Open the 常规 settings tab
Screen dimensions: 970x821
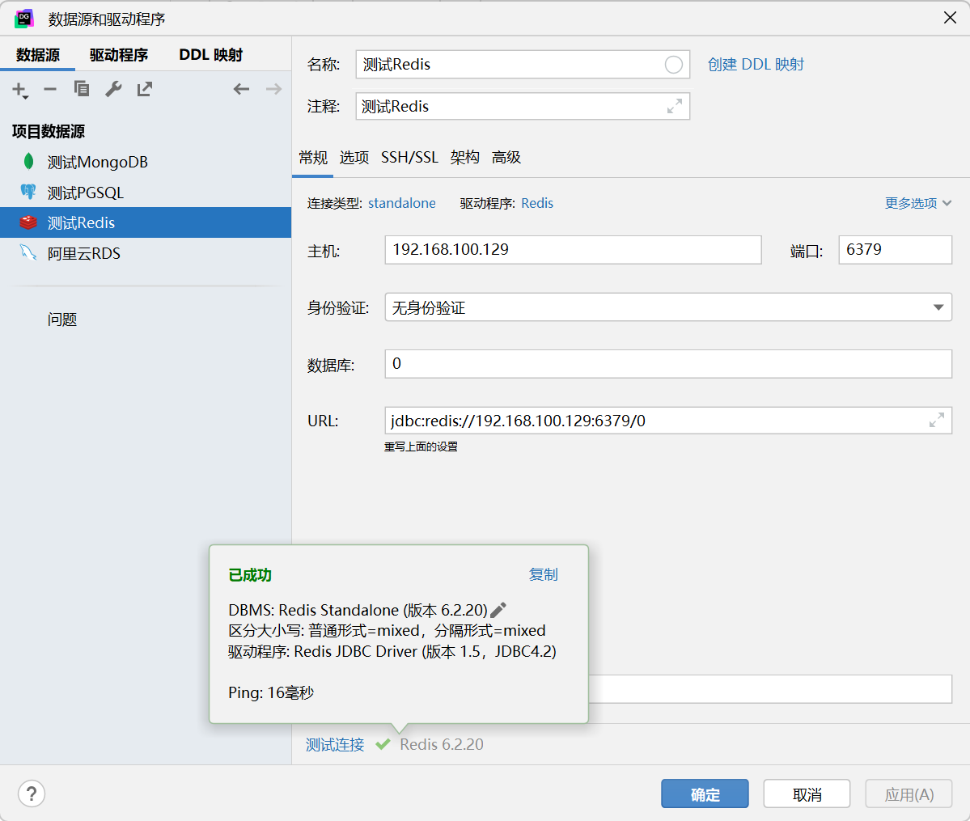coord(313,157)
